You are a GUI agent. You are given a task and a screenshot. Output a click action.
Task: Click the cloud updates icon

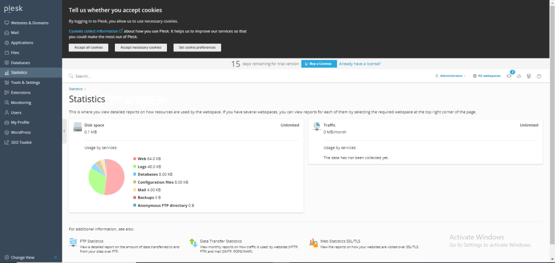[519, 76]
